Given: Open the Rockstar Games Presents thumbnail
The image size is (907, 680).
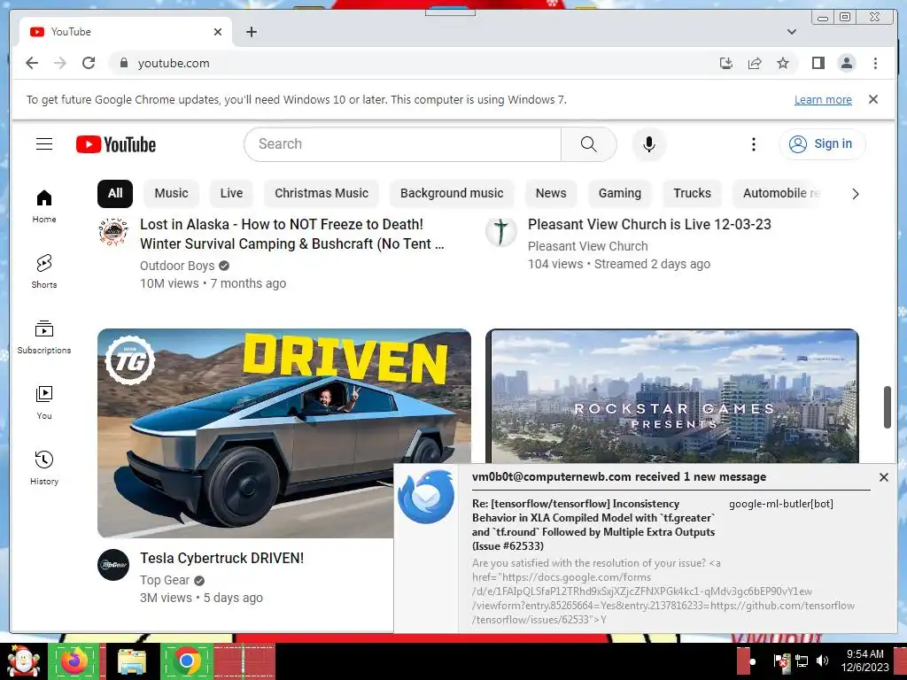Looking at the screenshot, I should [x=672, y=396].
